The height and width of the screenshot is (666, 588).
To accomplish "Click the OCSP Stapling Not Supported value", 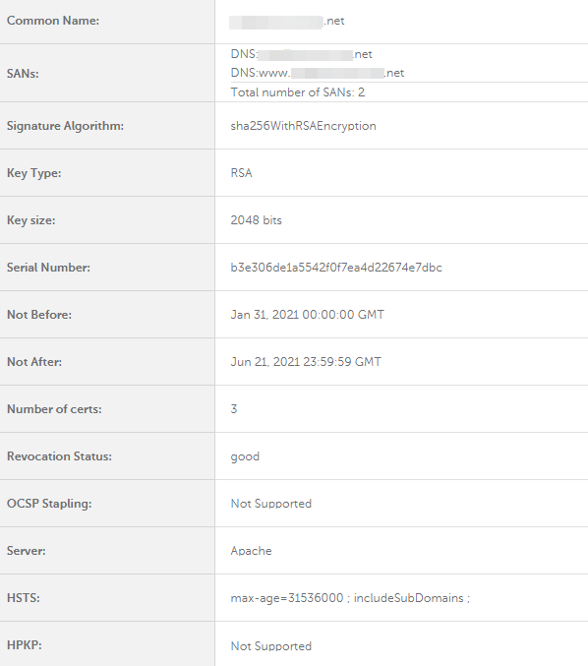I will (x=270, y=504).
